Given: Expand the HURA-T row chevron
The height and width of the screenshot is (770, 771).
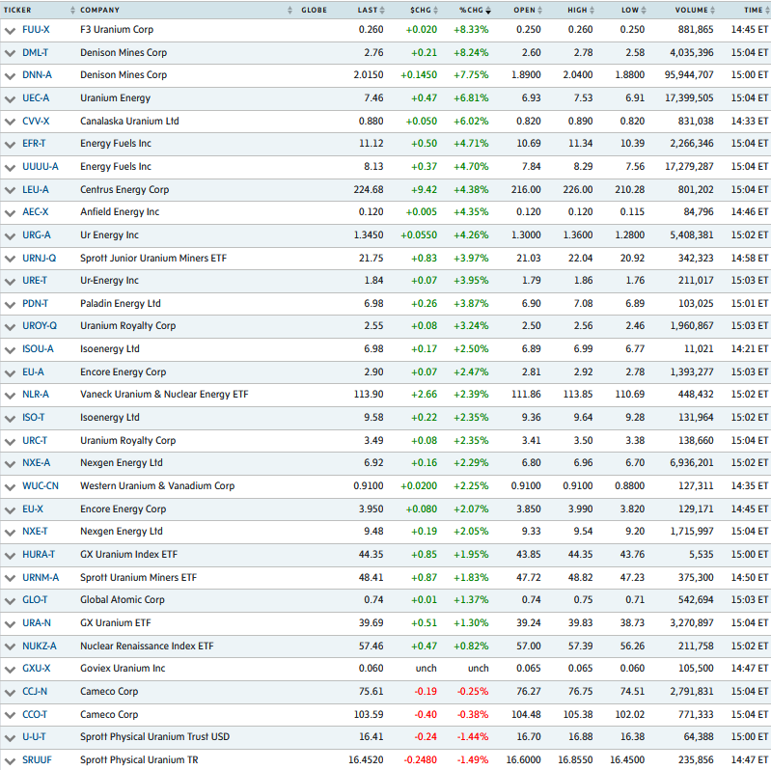Looking at the screenshot, I should (10, 556).
